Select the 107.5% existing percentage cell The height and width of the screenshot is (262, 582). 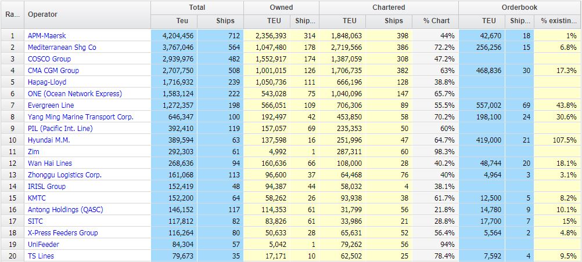(558, 140)
